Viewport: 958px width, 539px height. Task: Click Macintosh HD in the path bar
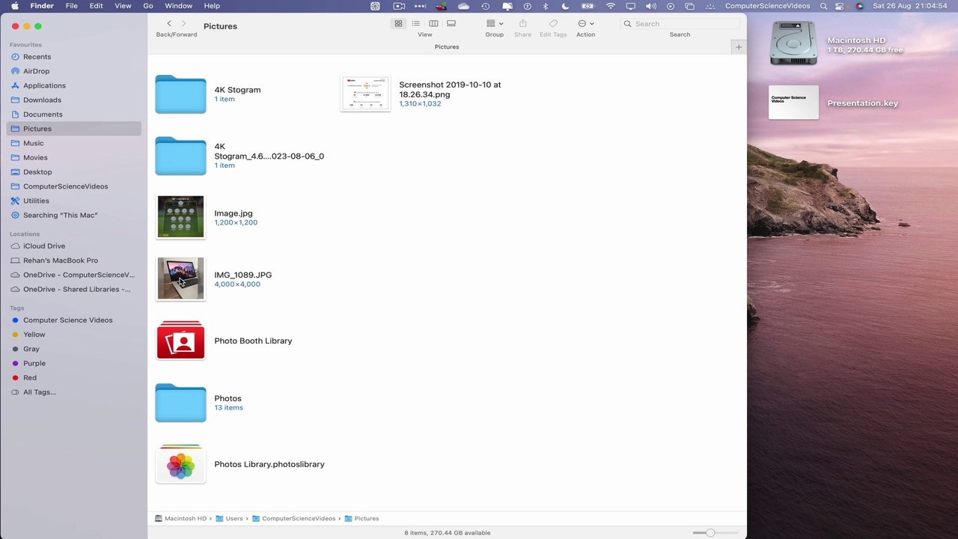180,518
